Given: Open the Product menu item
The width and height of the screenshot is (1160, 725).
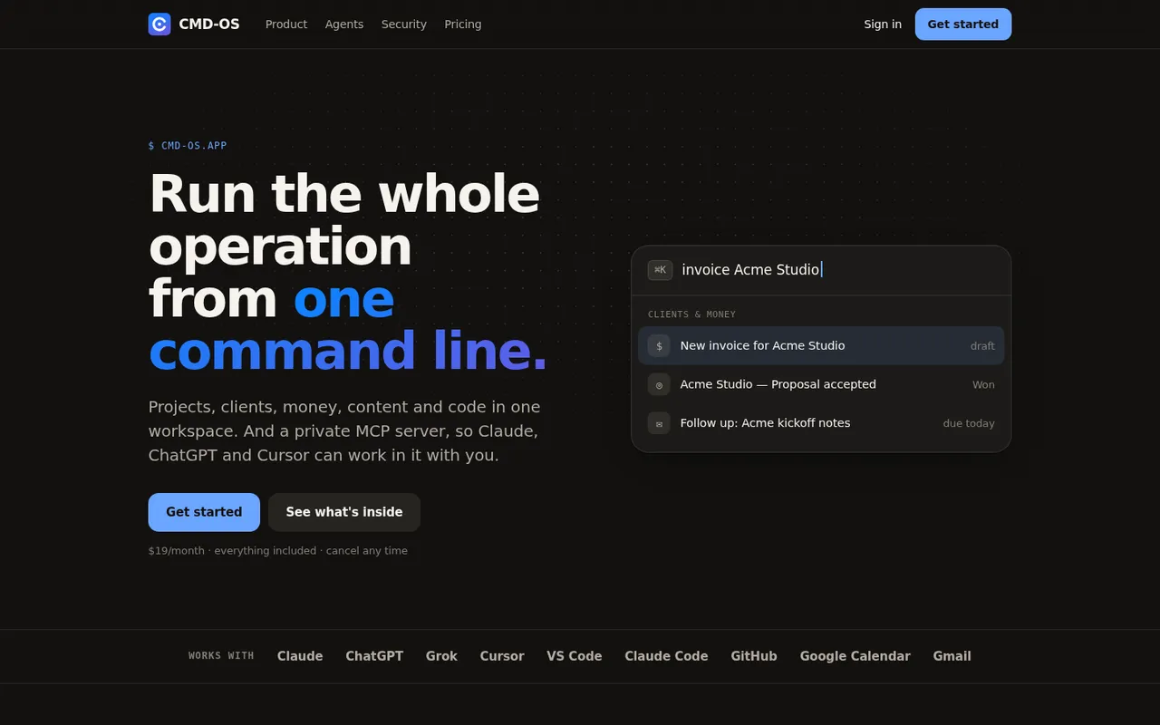Looking at the screenshot, I should 286,24.
